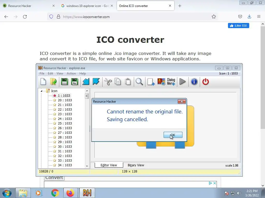Click the New blank script toolbar icon
265x198 pixels.
pyautogui.click(x=43, y=82)
